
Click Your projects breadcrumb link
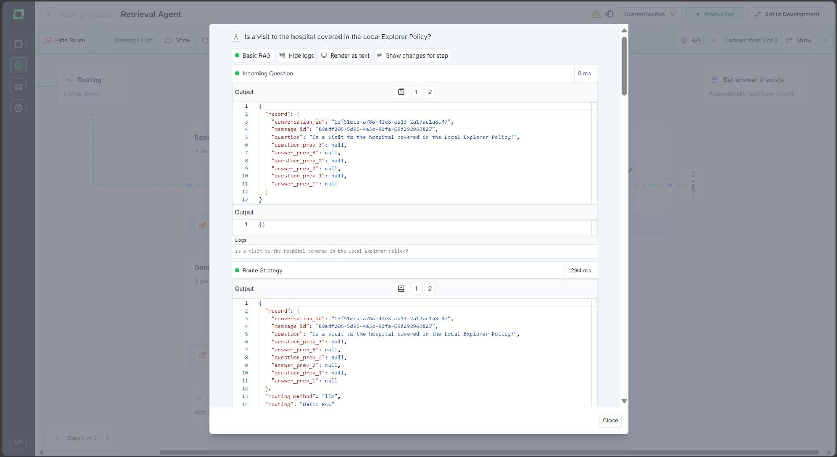click(85, 14)
